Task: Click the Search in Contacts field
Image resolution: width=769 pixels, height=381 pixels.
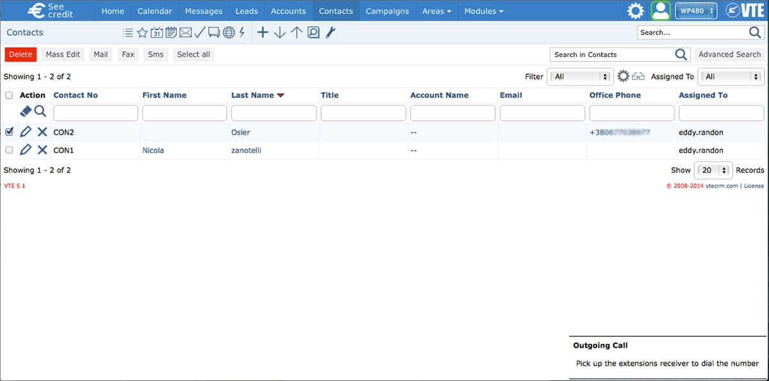Action: click(x=612, y=54)
